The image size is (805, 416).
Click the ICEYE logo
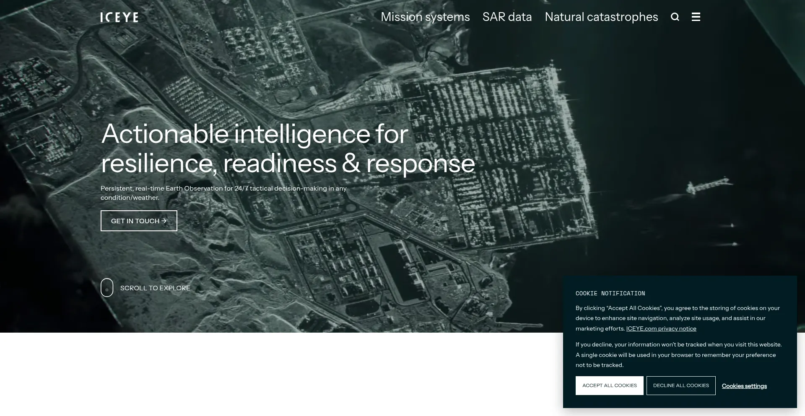[119, 17]
